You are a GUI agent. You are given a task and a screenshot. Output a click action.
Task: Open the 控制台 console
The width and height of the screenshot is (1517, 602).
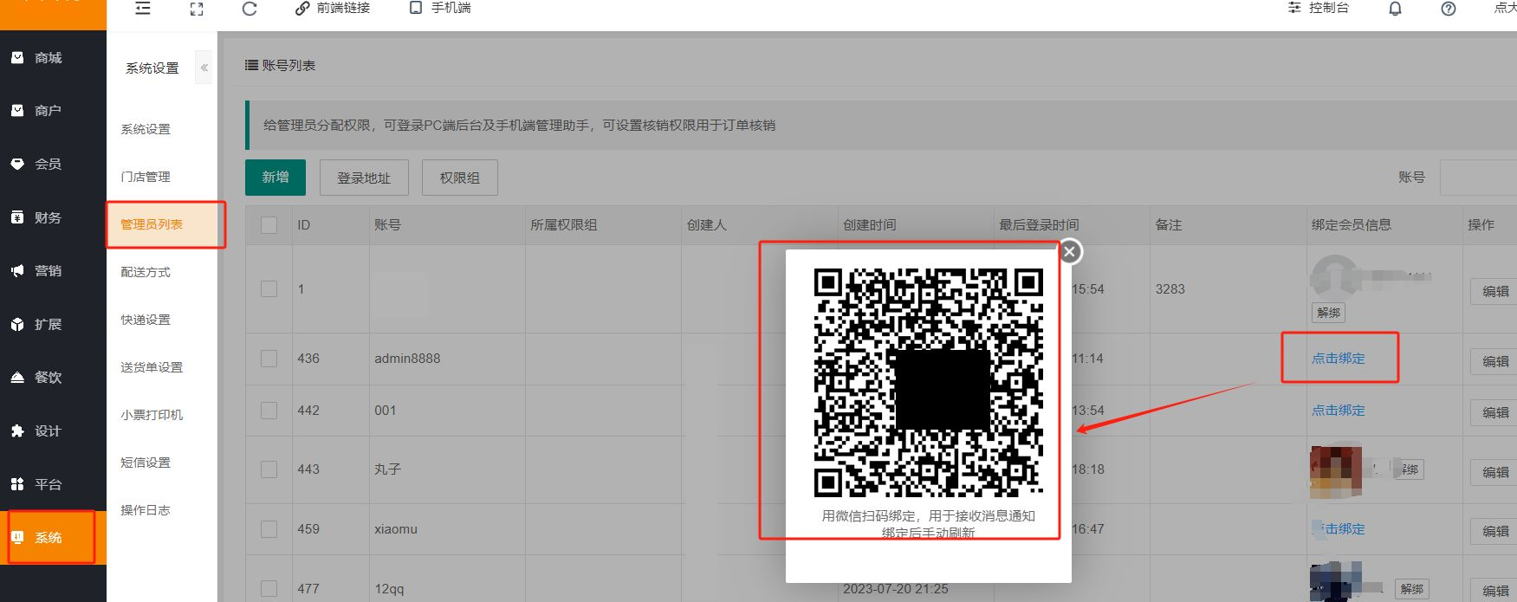tap(1318, 8)
